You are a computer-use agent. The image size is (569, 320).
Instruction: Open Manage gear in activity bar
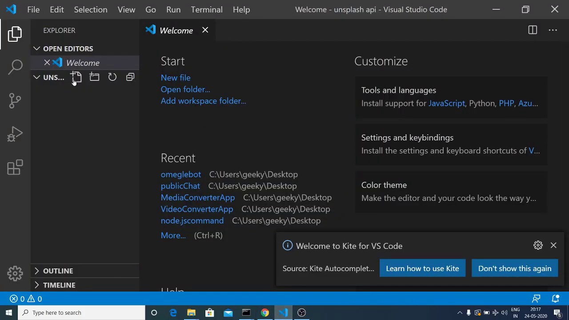pyautogui.click(x=15, y=273)
